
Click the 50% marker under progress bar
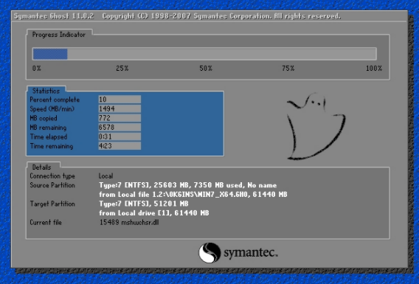click(206, 69)
